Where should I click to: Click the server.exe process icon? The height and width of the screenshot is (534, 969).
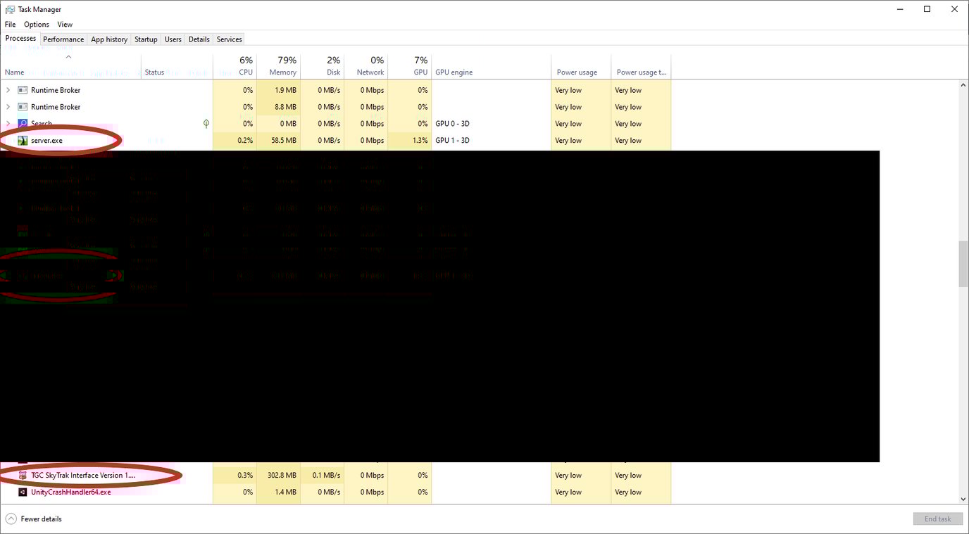click(x=23, y=139)
